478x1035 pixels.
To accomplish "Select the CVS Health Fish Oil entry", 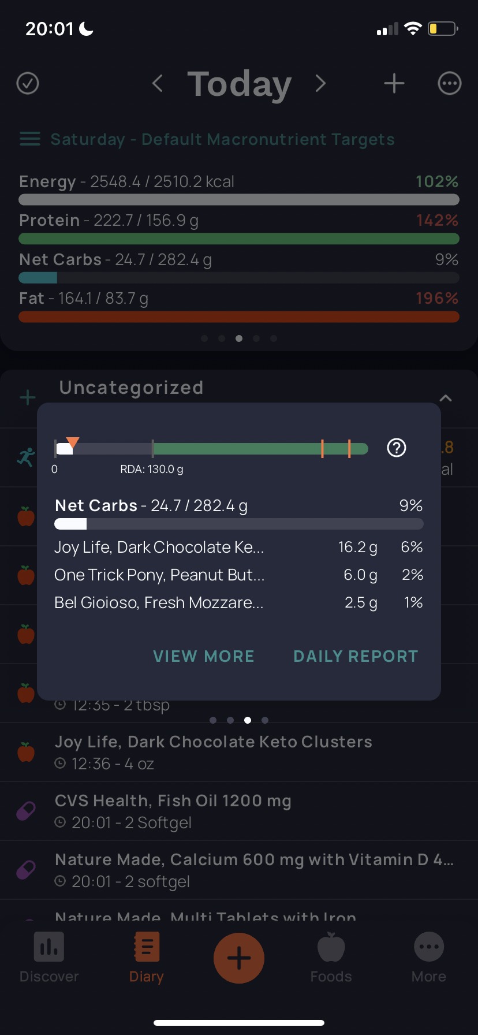I will pos(239,811).
